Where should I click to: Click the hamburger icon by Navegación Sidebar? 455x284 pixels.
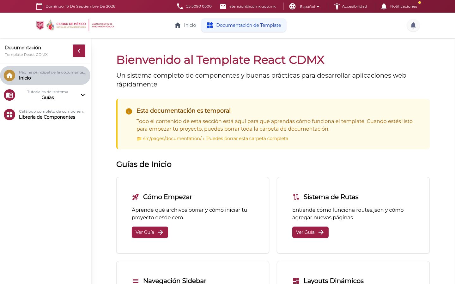point(136,281)
